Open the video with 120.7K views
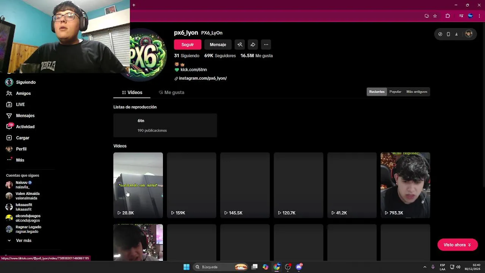 298,185
